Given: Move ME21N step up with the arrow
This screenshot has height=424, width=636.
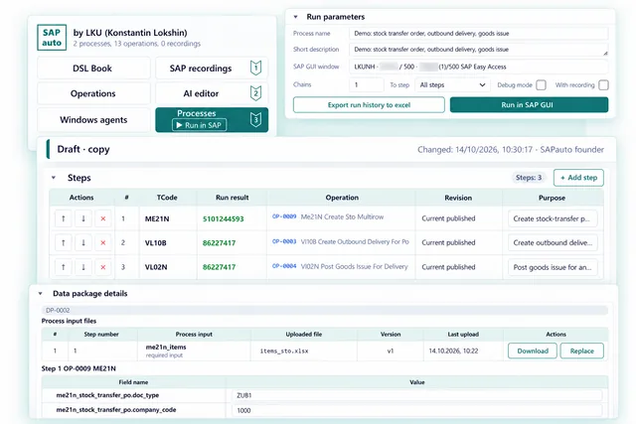Looking at the screenshot, I should pos(64,218).
